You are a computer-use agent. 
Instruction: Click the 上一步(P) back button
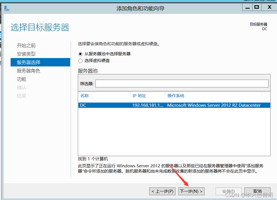pos(162,191)
